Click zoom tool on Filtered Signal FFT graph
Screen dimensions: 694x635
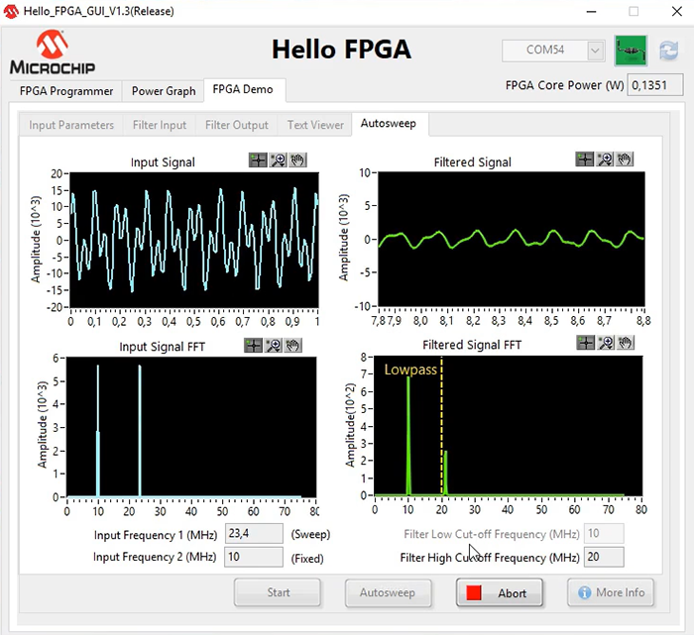605,343
